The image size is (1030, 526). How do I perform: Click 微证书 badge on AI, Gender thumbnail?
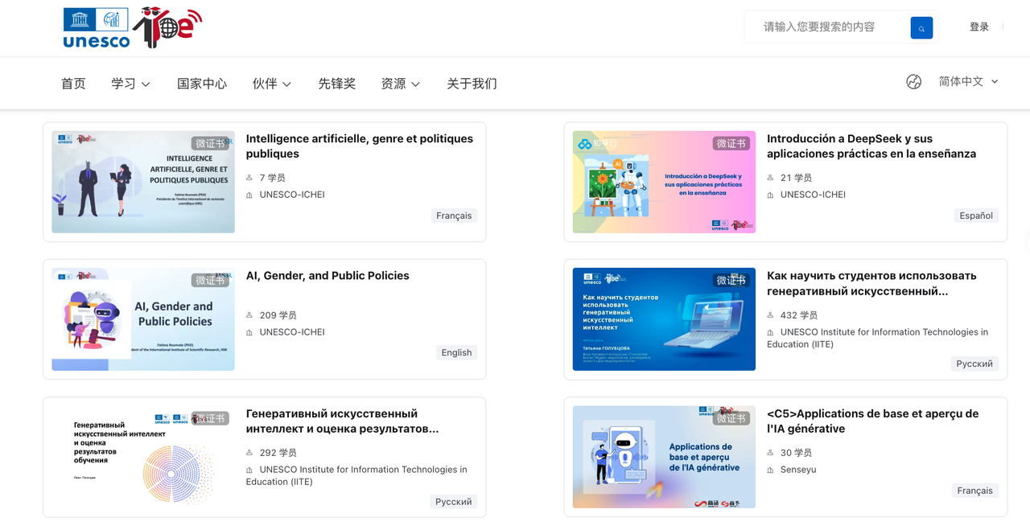click(x=210, y=280)
